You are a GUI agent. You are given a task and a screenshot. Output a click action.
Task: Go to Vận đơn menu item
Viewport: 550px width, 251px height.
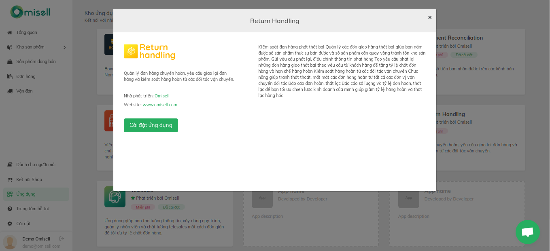[x=24, y=91]
